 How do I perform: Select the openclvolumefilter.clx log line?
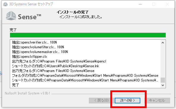pyautogui.click(x=38, y=47)
